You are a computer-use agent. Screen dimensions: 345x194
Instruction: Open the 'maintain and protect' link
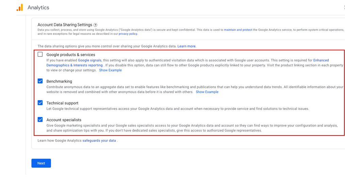click(238, 30)
